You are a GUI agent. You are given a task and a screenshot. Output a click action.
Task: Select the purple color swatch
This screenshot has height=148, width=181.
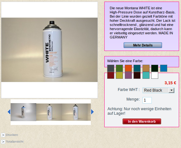pos(128,75)
